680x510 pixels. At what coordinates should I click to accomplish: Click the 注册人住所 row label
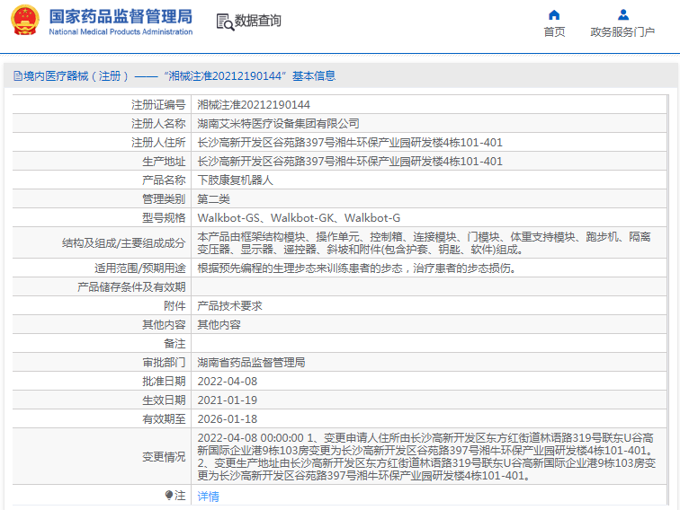(x=158, y=143)
